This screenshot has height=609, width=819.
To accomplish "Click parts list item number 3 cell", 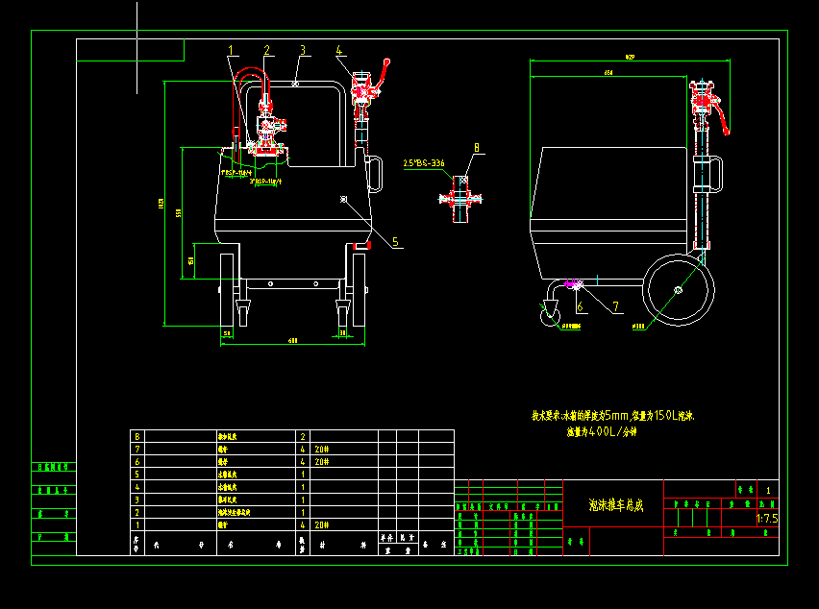I will [x=137, y=499].
